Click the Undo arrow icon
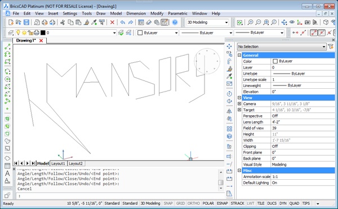Image resolution: width=338 pixels, height=209 pixels. click(123, 22)
